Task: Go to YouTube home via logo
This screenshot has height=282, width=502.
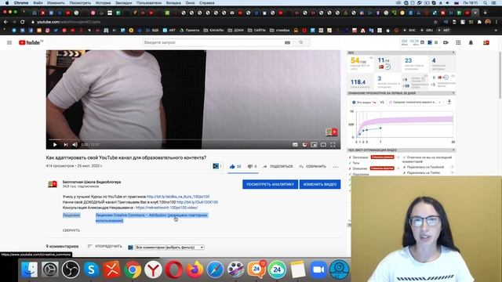Action: 30,42
